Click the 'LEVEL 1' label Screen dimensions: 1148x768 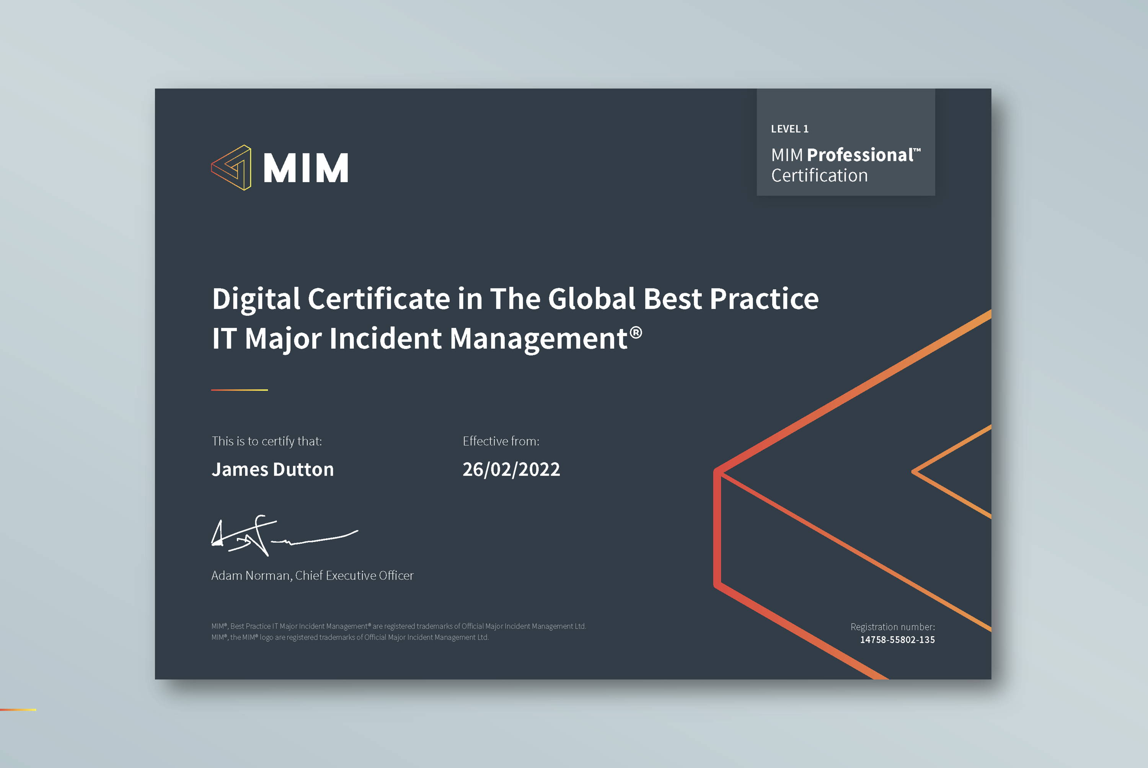click(x=789, y=129)
